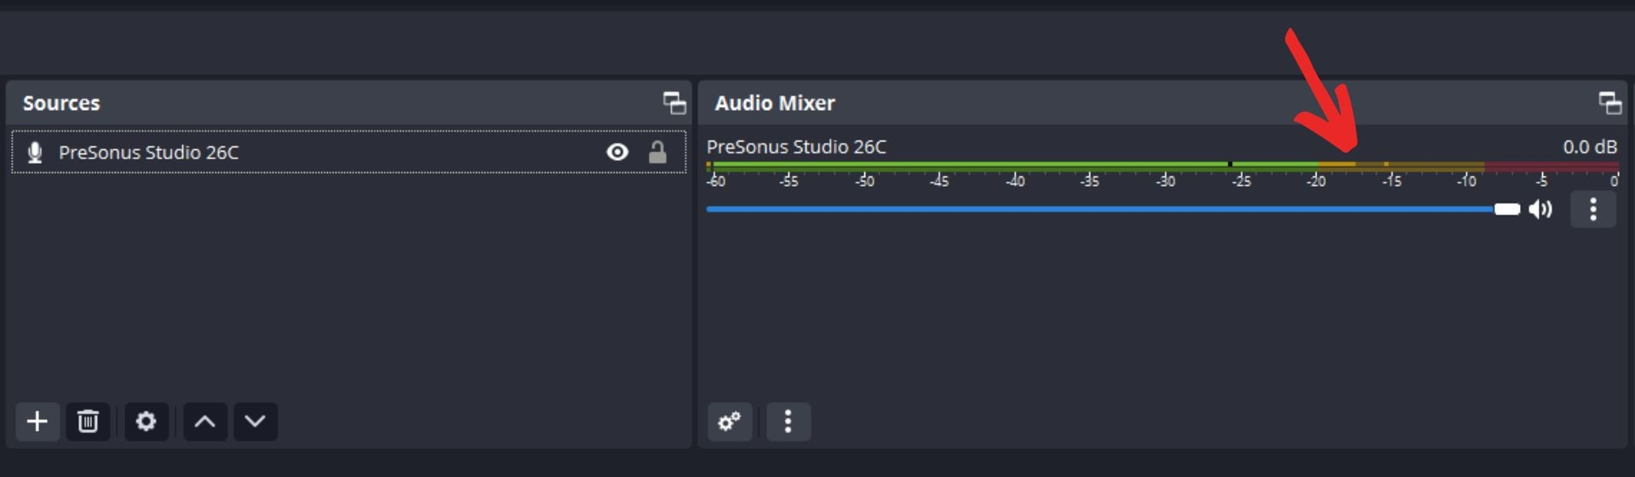
Task: Toggle visibility of PreSonus Studio 26C source
Action: (617, 152)
